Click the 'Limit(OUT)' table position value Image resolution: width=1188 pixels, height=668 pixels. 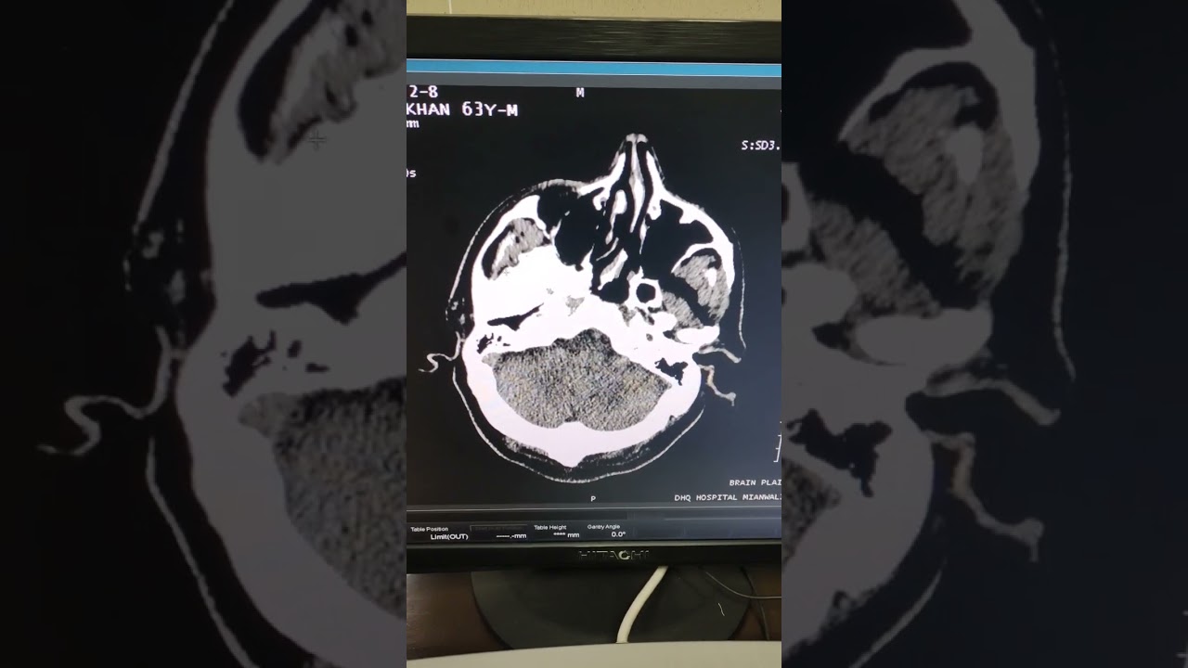(449, 536)
